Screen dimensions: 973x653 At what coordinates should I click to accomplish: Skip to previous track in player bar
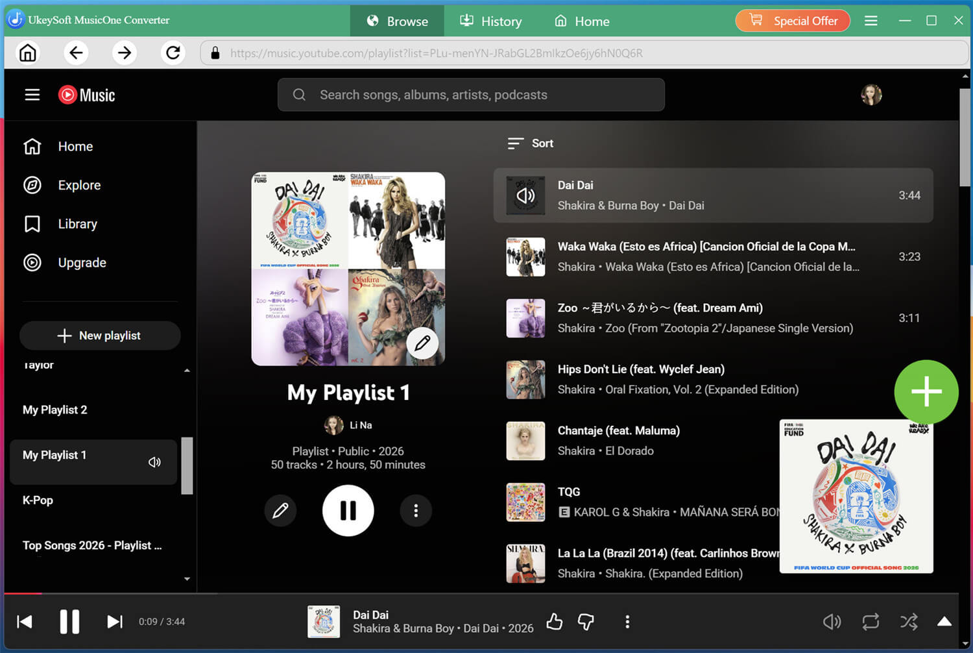click(25, 622)
